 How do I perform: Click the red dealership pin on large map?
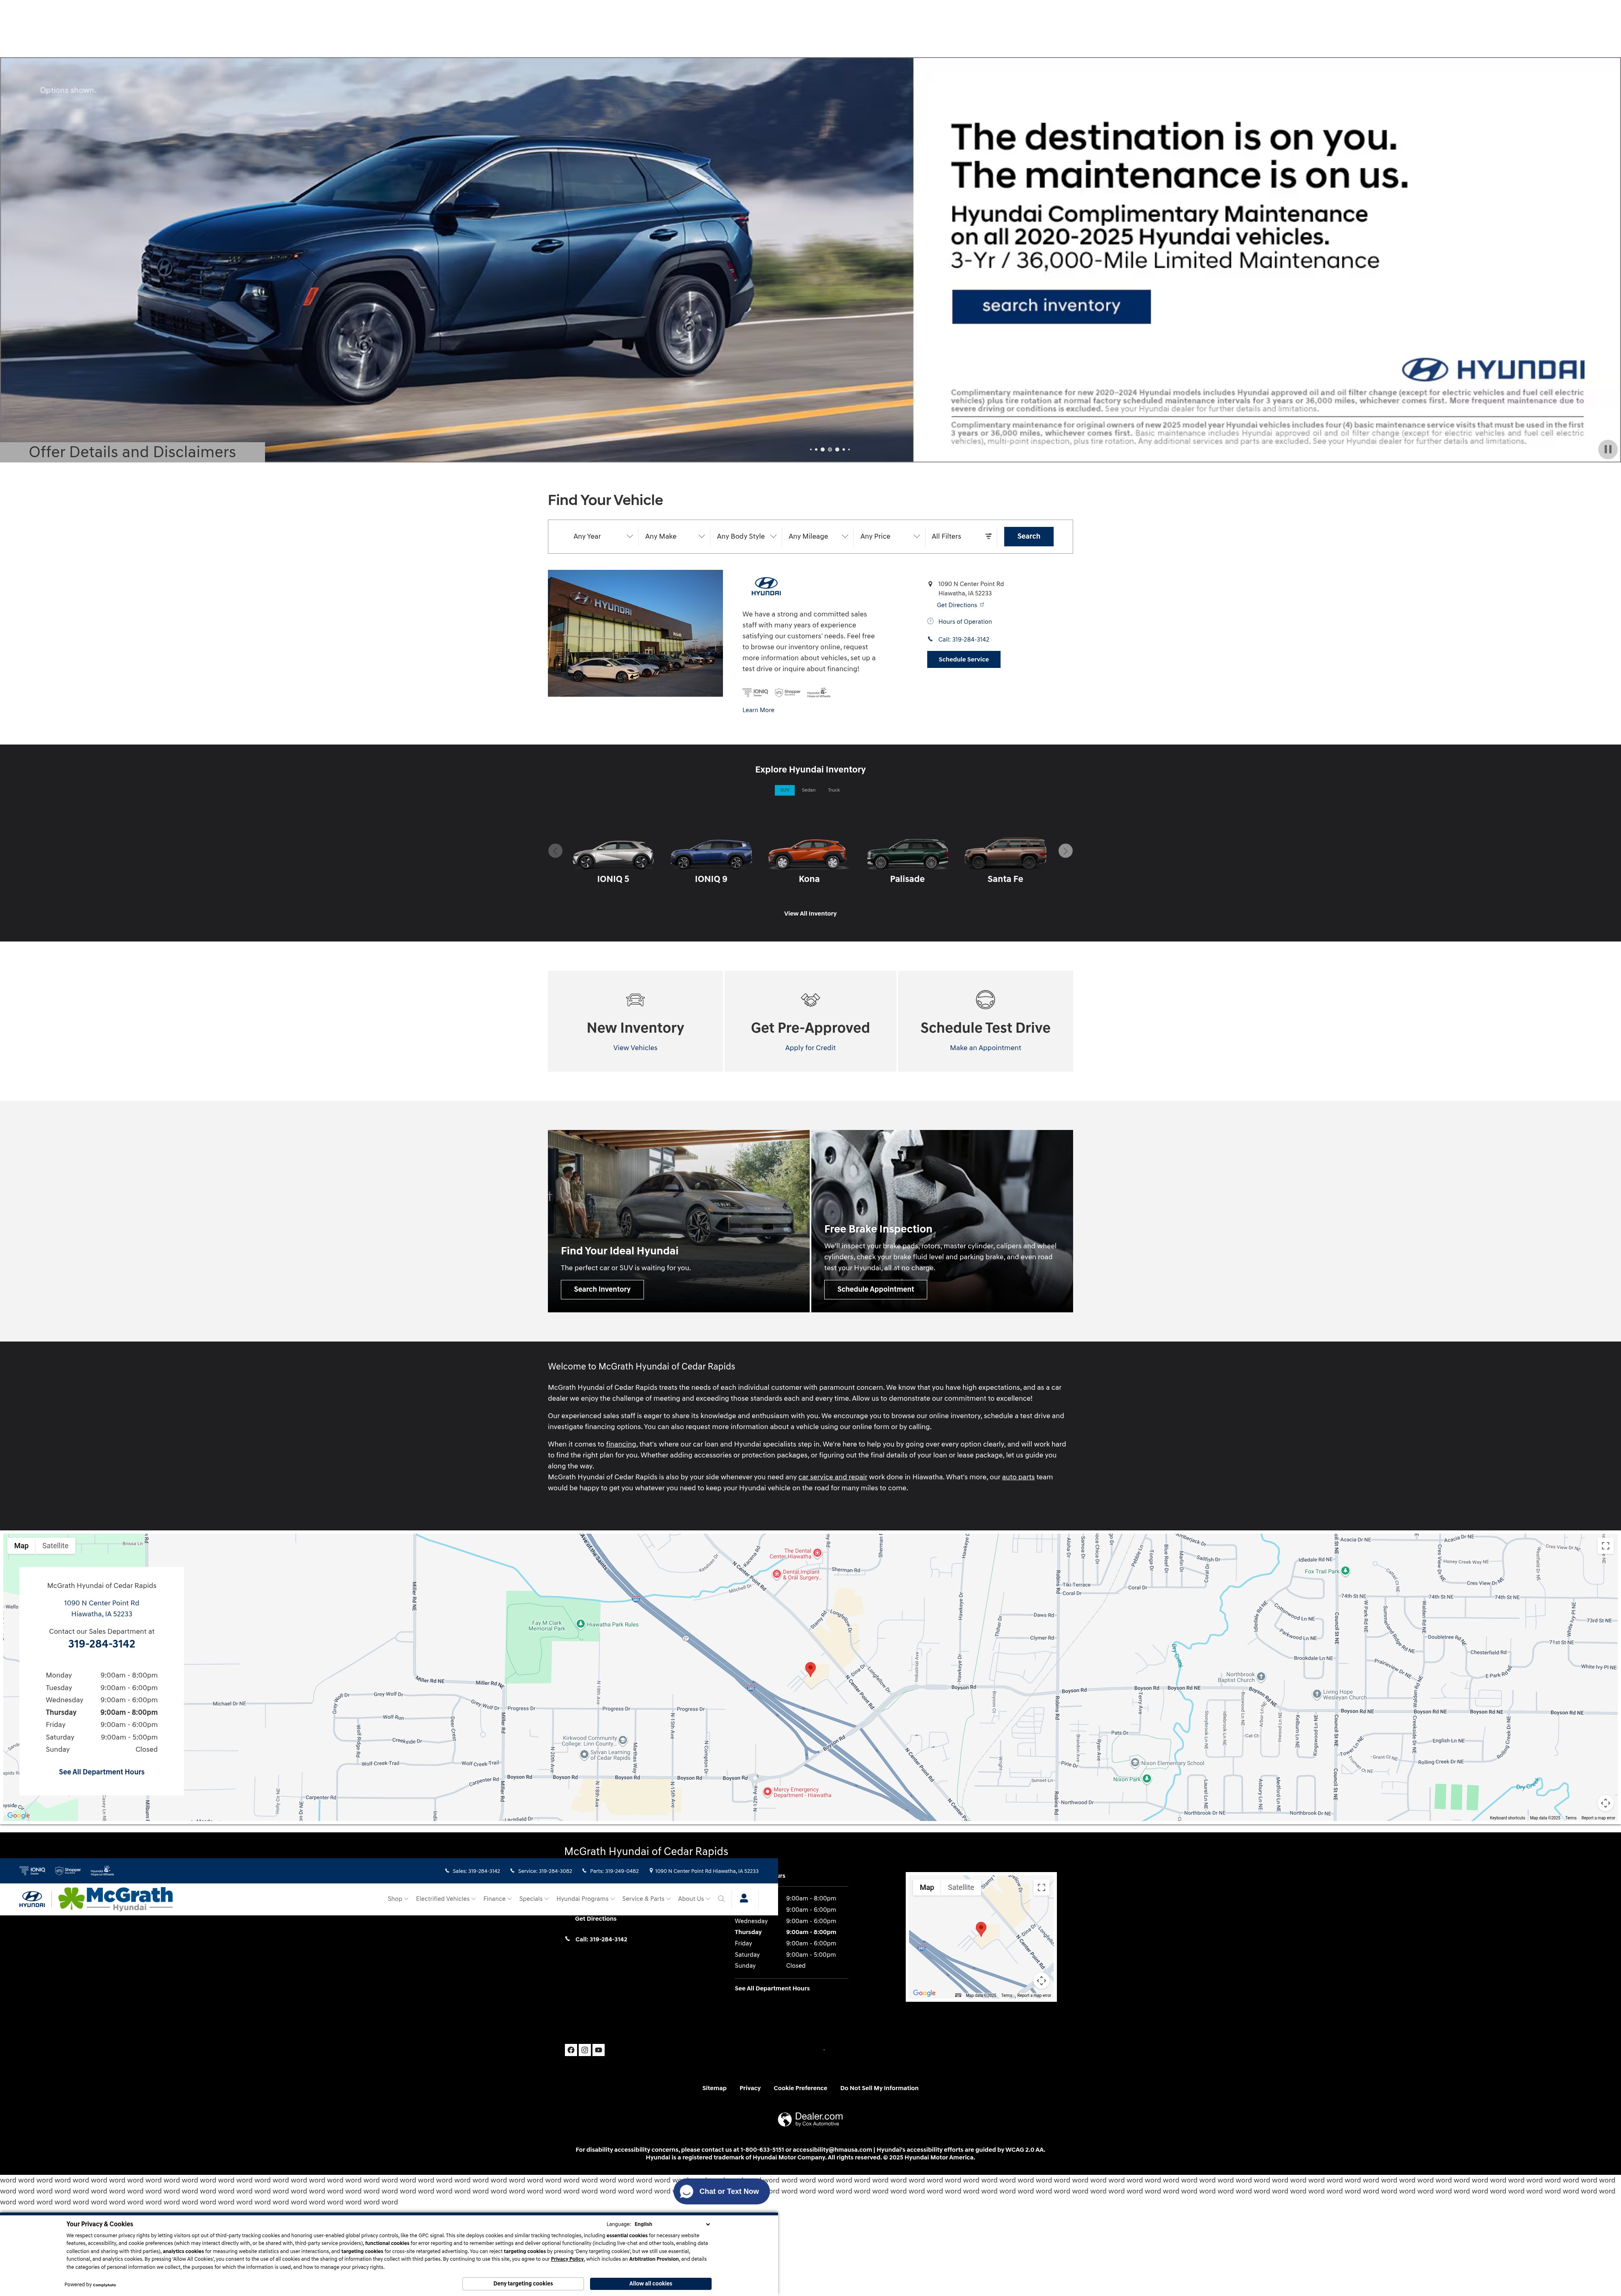coord(811,1669)
